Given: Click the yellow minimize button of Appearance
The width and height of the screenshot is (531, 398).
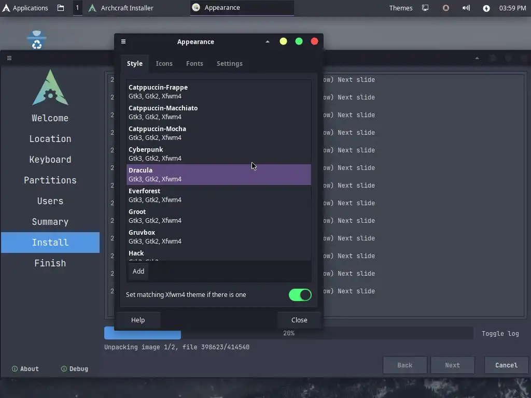Looking at the screenshot, I should 283,41.
